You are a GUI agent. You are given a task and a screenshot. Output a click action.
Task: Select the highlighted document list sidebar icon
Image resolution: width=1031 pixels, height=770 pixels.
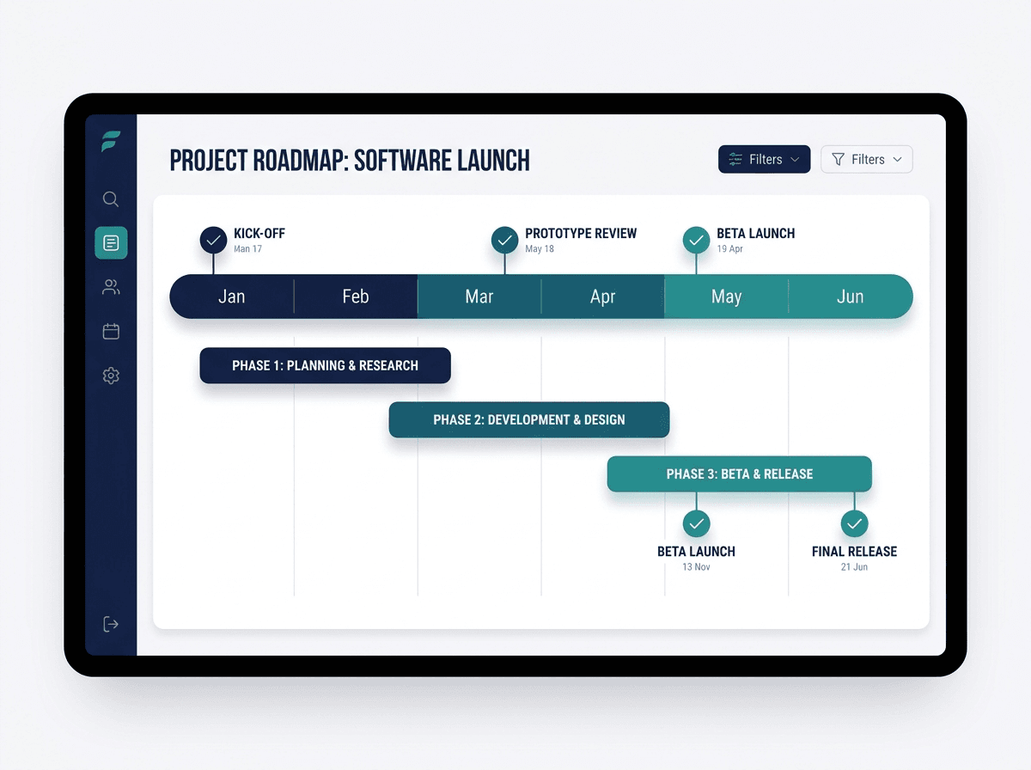111,243
